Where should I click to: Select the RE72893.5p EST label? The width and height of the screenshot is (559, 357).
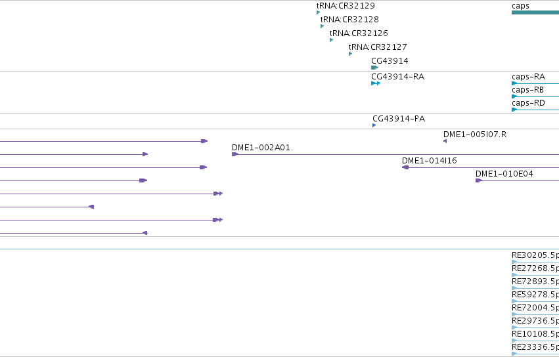click(535, 282)
